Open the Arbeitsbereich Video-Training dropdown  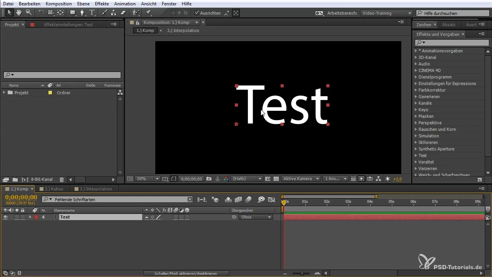pyautogui.click(x=386, y=13)
